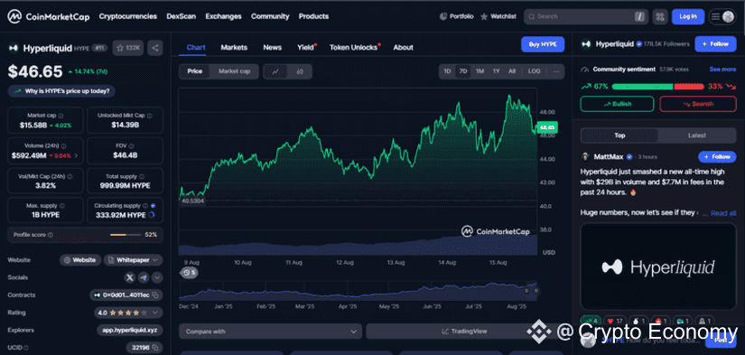Viewport: 745px width, 355px height.
Task: Open the Compare with dropdown
Action: pyautogui.click(x=270, y=332)
